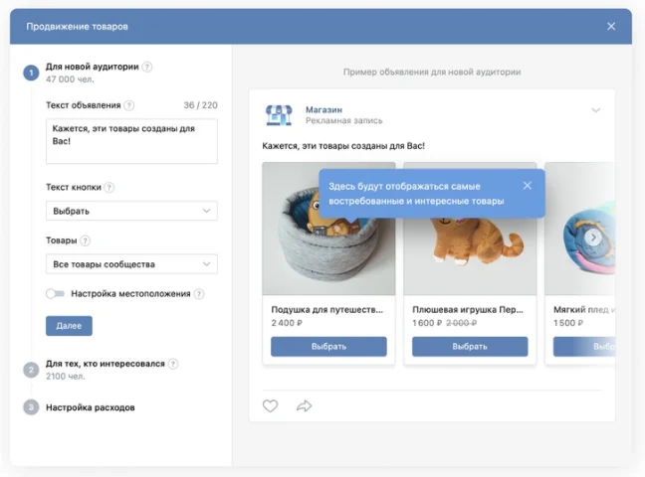Click the 2100 чел. audience size
The image size is (645, 477).
[66, 377]
